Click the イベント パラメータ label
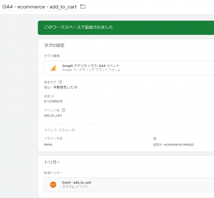 [59, 130]
